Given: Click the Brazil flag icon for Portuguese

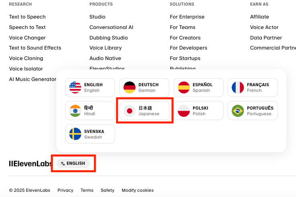Looking at the screenshot, I should point(238,111).
